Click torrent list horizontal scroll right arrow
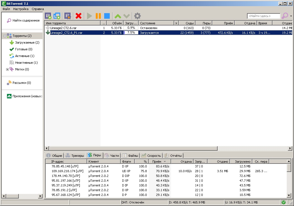Screen dimensions: 294x206 click(290, 148)
